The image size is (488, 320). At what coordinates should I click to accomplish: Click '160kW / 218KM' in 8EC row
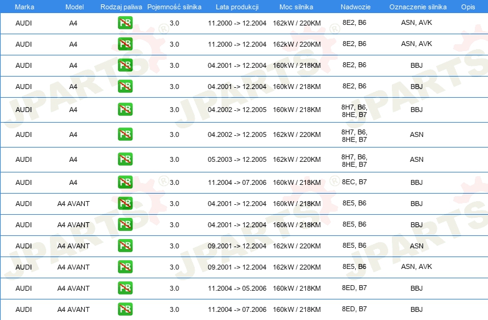click(x=296, y=182)
